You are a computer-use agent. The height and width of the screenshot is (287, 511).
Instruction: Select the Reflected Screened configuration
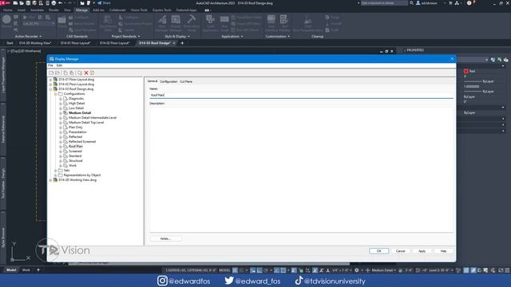[82, 142]
